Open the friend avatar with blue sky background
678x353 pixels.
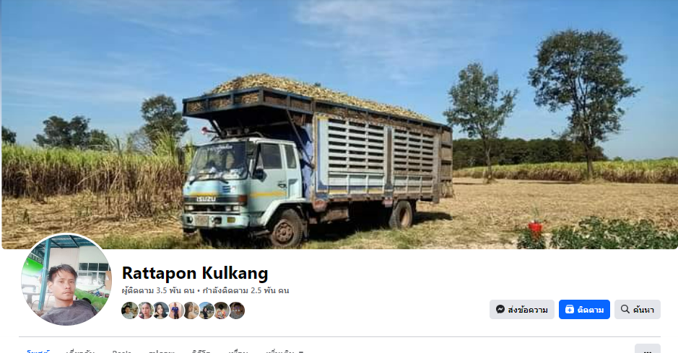(207, 310)
